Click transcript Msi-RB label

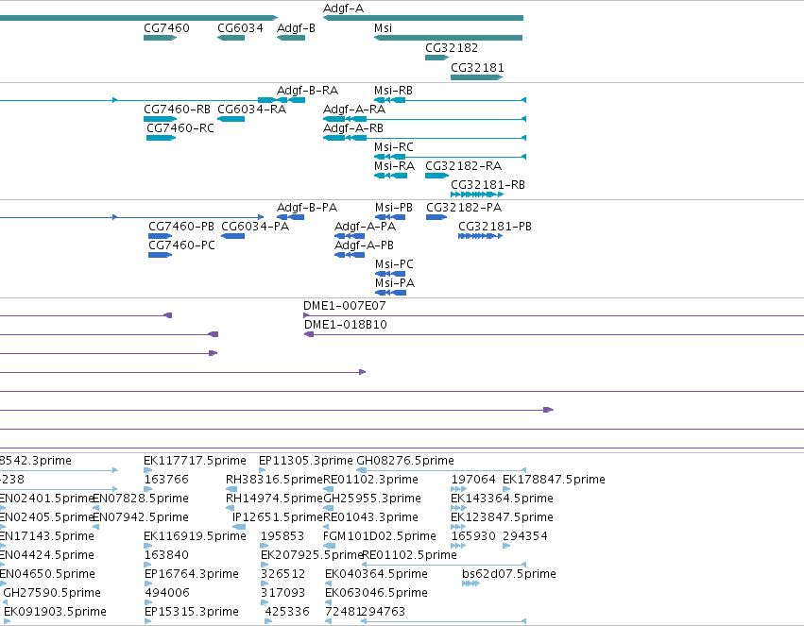393,91
